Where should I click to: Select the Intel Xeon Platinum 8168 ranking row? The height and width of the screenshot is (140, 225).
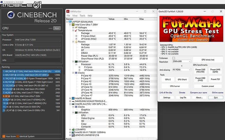pos(31,71)
